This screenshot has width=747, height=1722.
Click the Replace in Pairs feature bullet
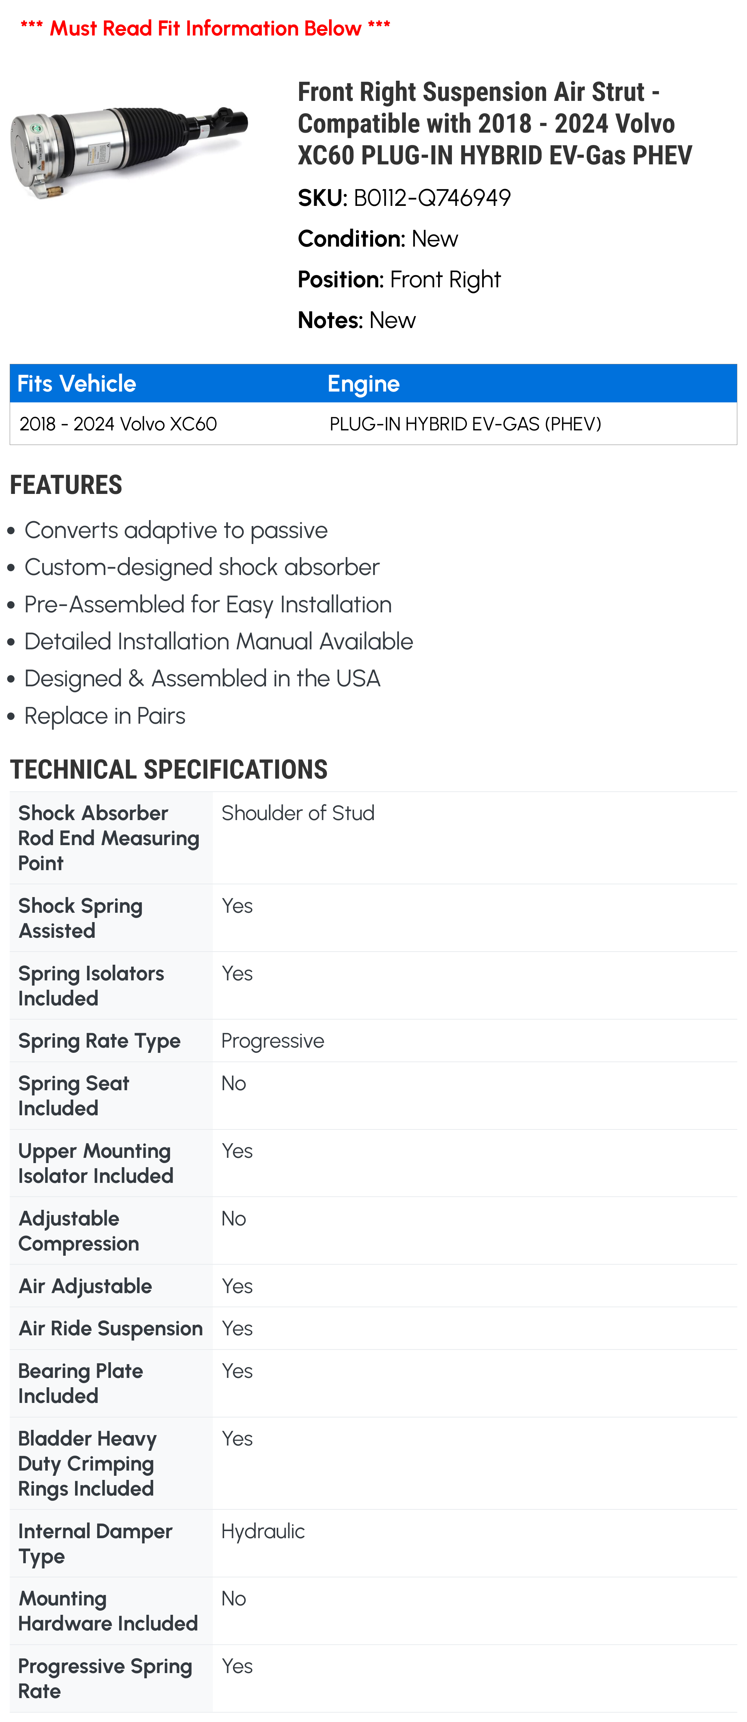coord(105,716)
